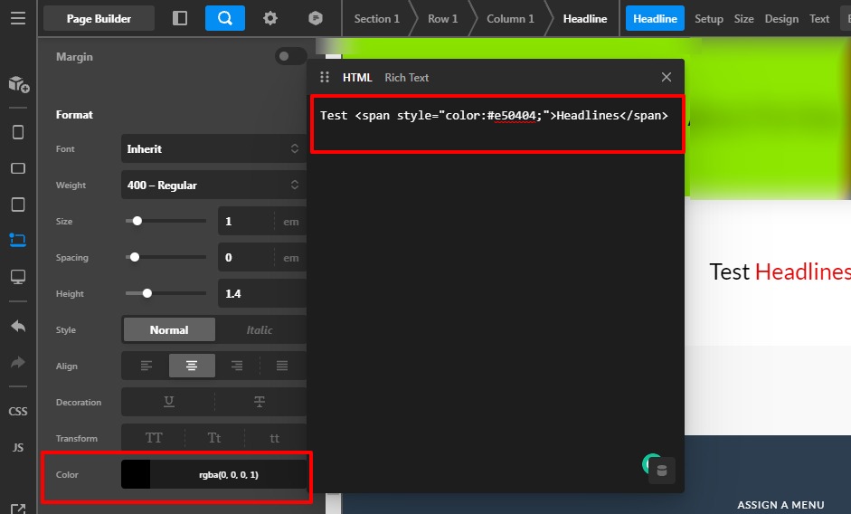This screenshot has width=851, height=514.
Task: Click the rgba(0, 0, 0, 1) color field
Action: tap(229, 474)
